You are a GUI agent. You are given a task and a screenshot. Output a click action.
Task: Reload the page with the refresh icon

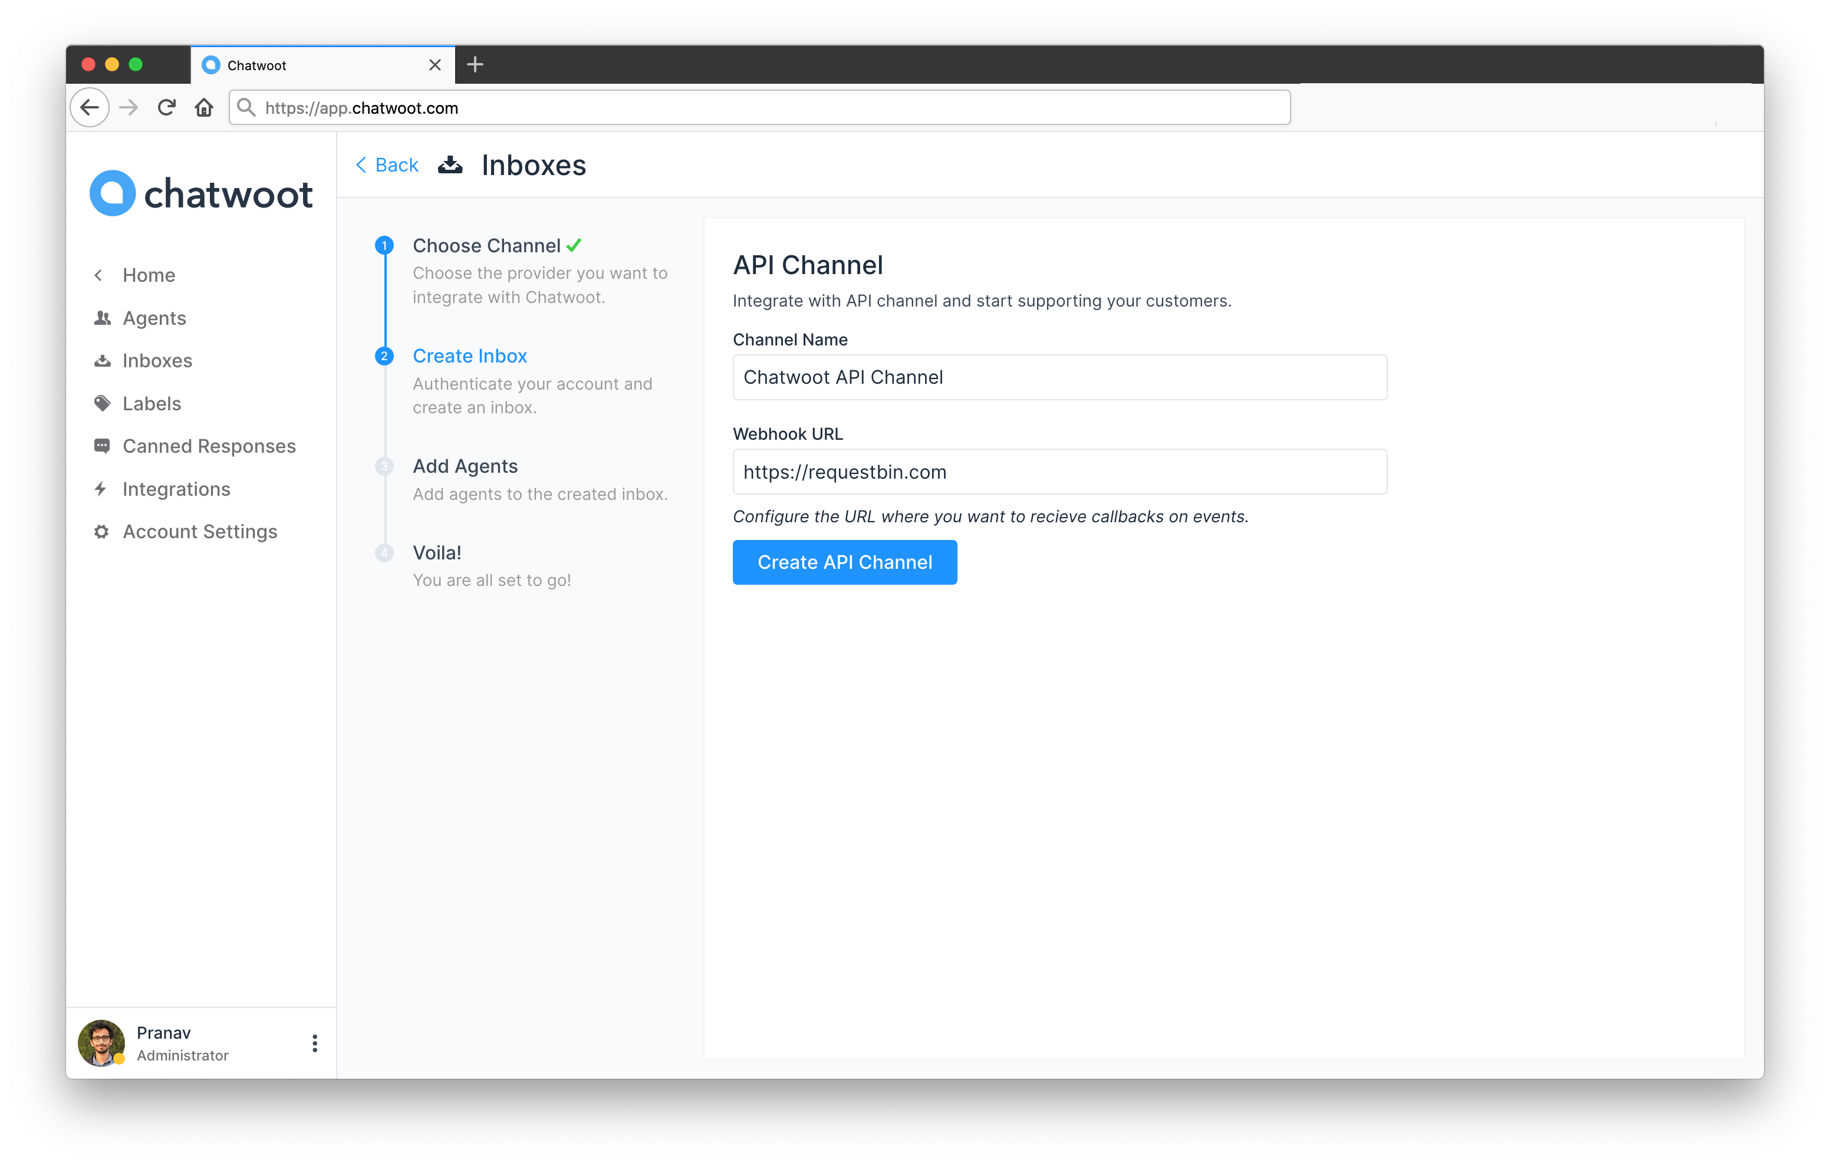tap(166, 108)
